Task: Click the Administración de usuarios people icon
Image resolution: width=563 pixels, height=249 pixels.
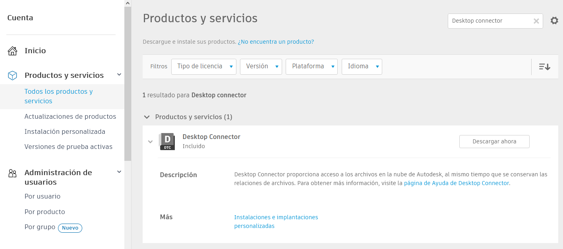Action: (x=13, y=173)
